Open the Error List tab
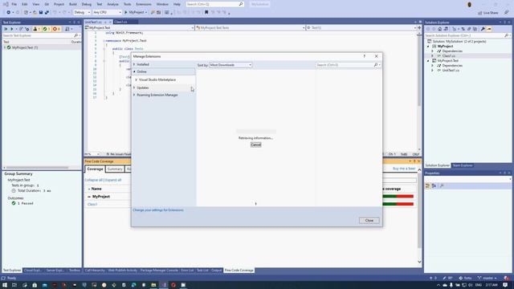Image resolution: width=514 pixels, height=289 pixels. tap(187, 271)
